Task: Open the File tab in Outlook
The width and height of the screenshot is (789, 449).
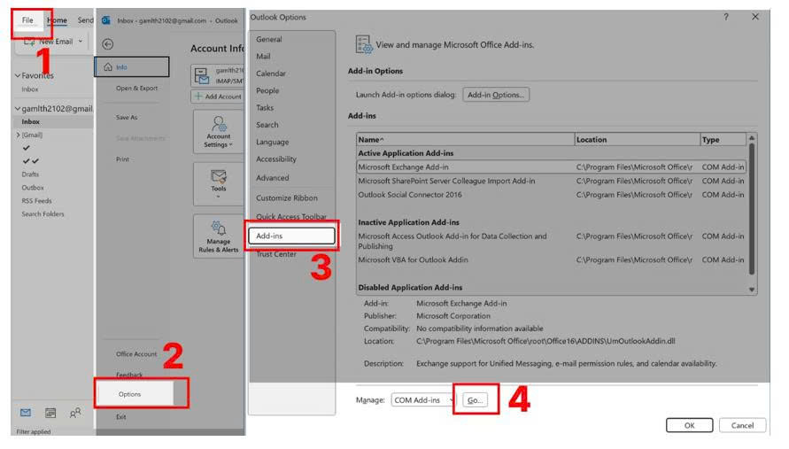Action: click(x=27, y=20)
